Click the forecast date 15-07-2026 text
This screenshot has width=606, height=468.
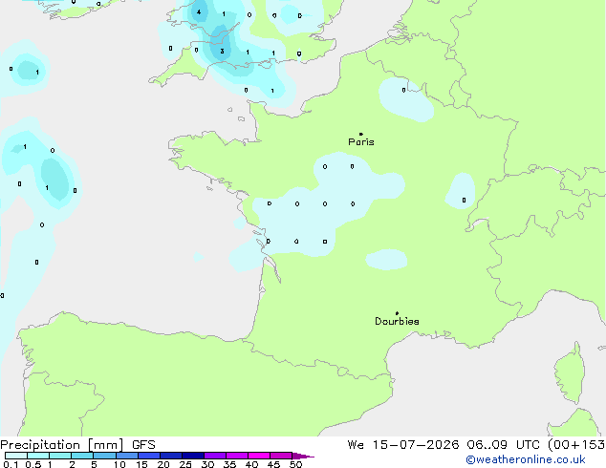point(416,445)
